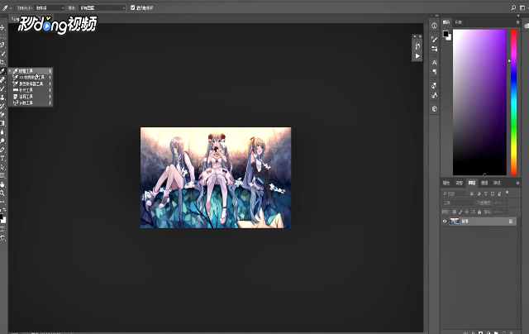The width and height of the screenshot is (529, 334).
Task: Click the Play button in the Actions strip
Action: click(x=417, y=56)
